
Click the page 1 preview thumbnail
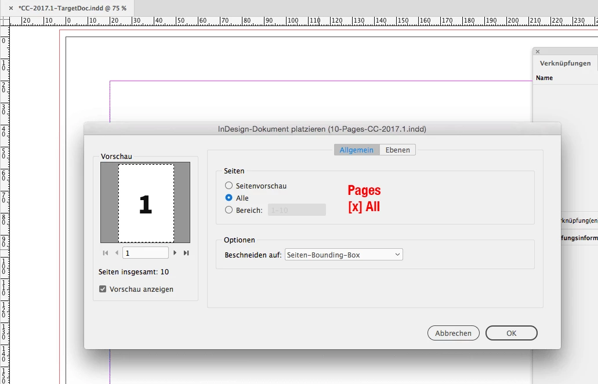(x=146, y=202)
